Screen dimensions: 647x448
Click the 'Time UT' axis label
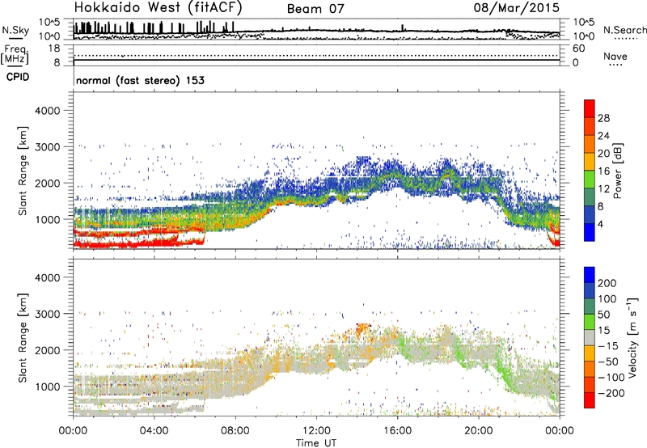(316, 442)
